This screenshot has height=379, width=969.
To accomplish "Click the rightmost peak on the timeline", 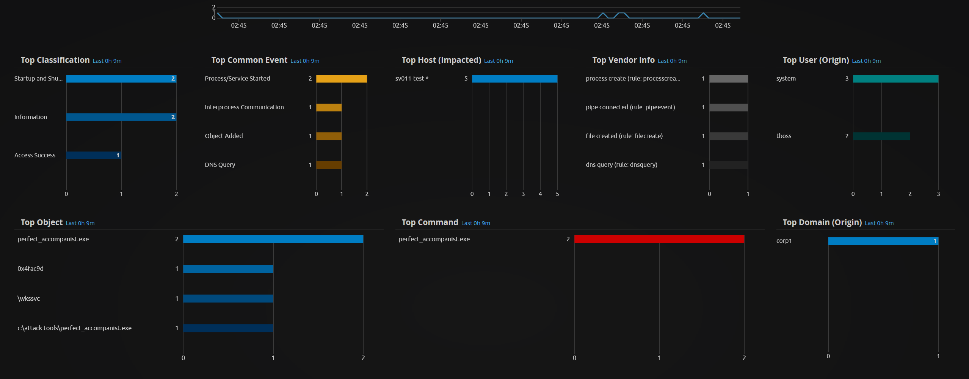I will pyautogui.click(x=703, y=14).
